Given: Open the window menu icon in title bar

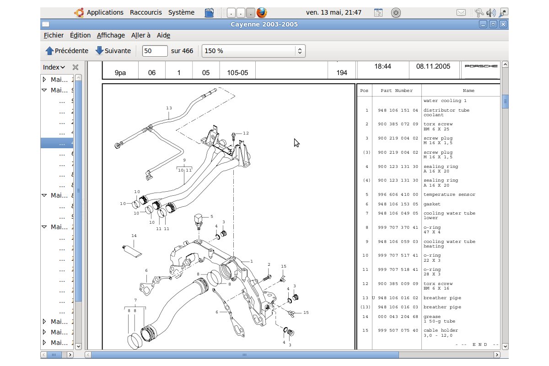Looking at the screenshot, I should (x=45, y=24).
